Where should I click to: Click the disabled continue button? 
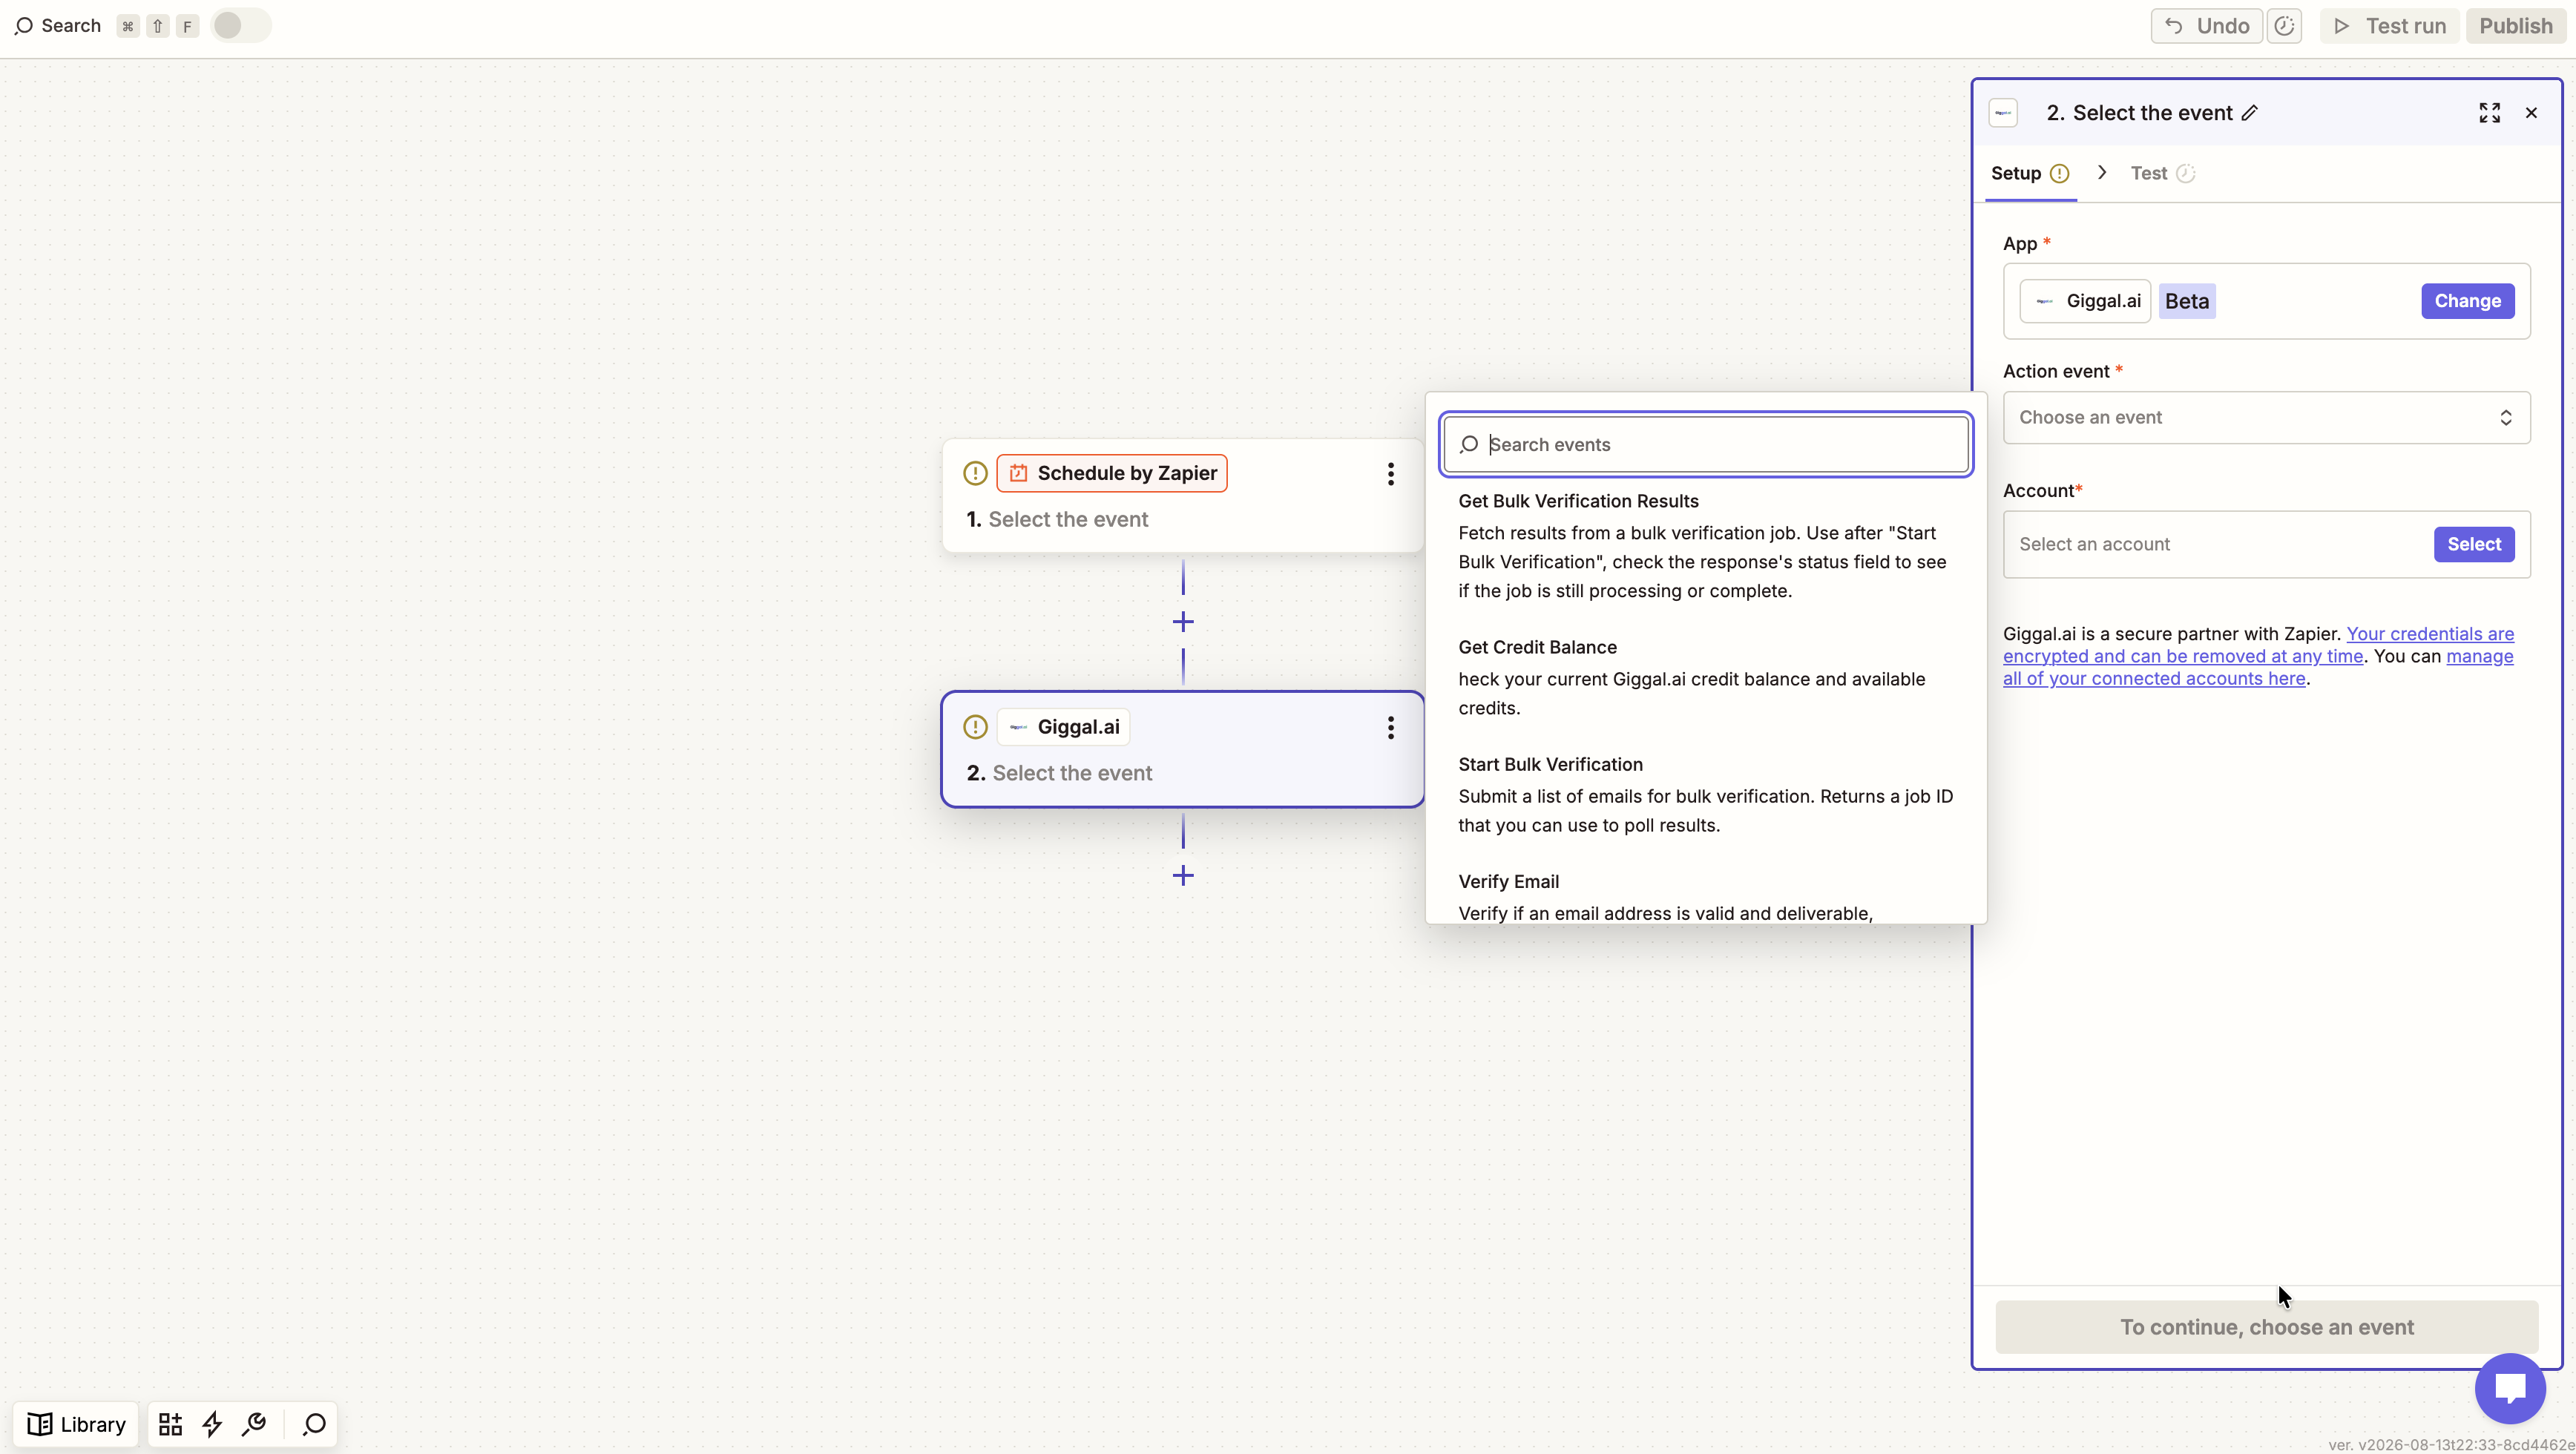[x=2266, y=1327]
